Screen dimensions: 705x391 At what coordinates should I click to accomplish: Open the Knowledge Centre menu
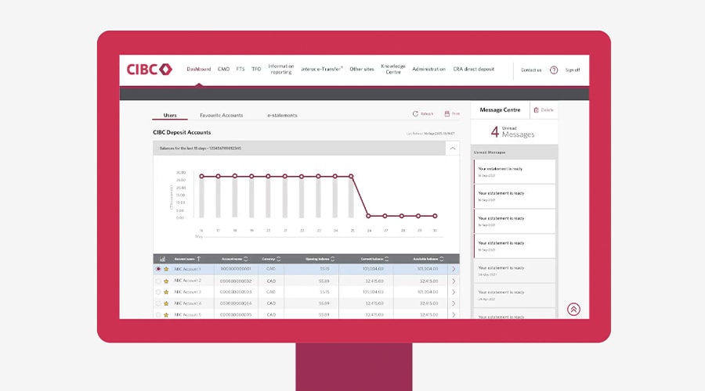pyautogui.click(x=393, y=69)
